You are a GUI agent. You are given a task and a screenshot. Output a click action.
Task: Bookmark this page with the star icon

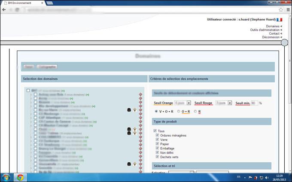point(281,9)
